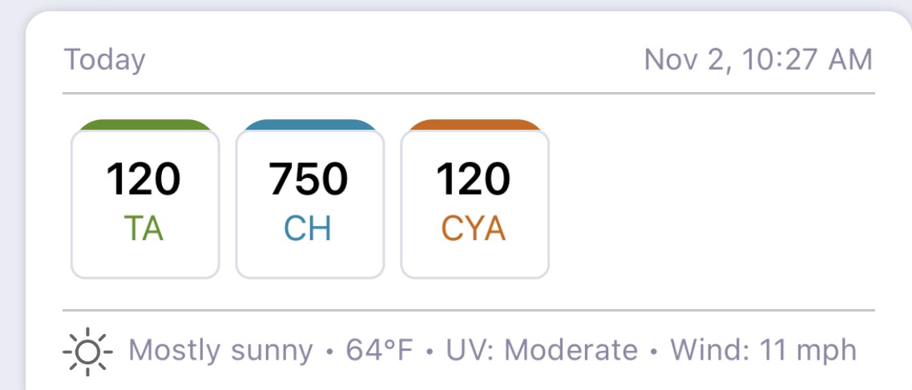Screen dimensions: 912x390
Task: Select the Today header label
Action: [105, 60]
